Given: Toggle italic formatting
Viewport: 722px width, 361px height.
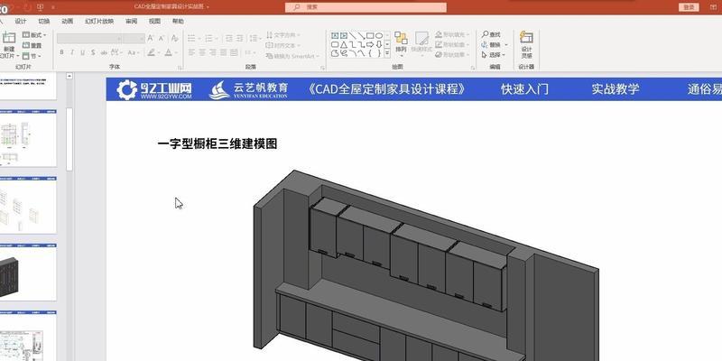Looking at the screenshot, I should point(72,52).
